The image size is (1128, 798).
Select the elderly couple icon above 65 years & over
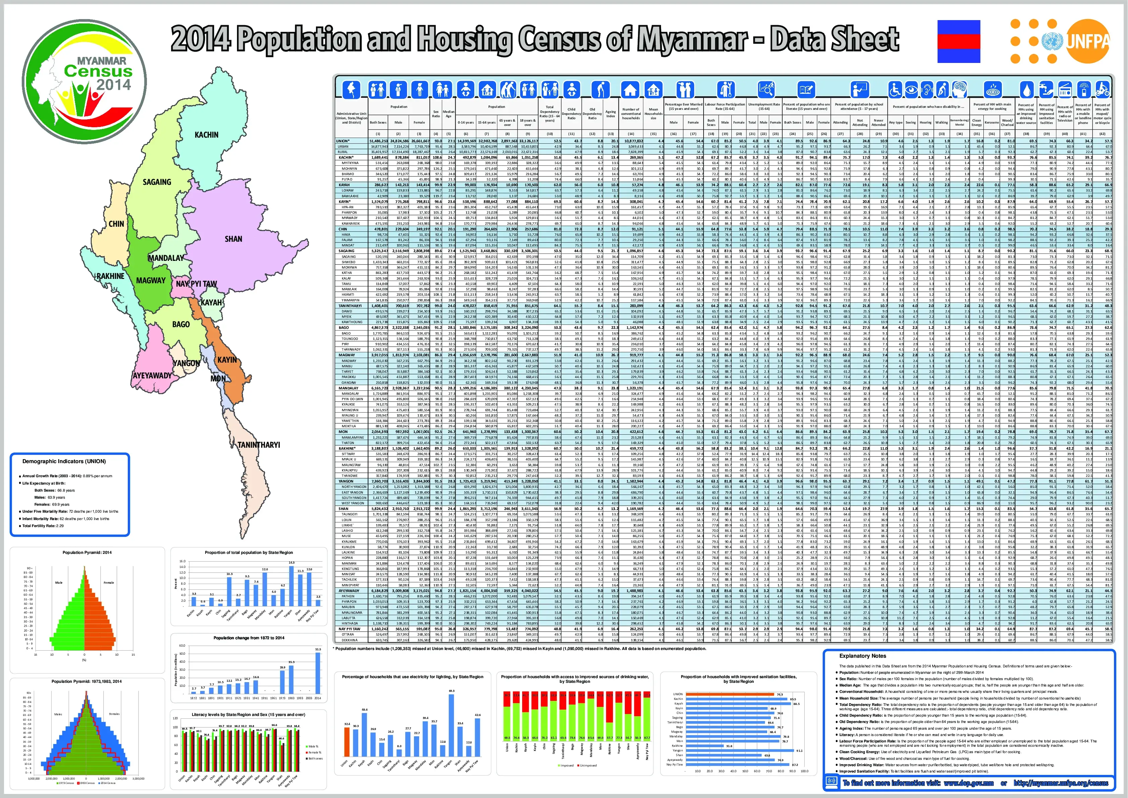[508, 89]
